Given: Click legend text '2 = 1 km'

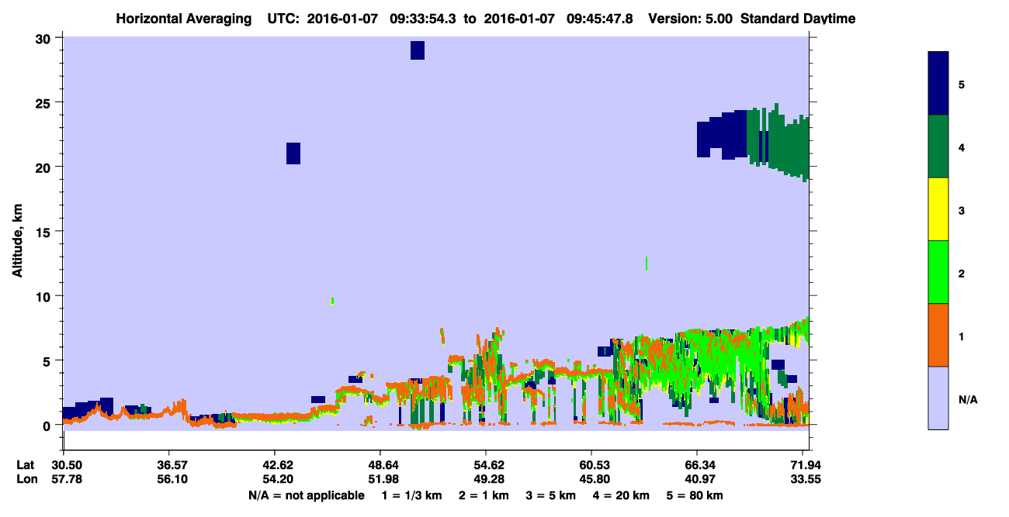Looking at the screenshot, I should [484, 495].
